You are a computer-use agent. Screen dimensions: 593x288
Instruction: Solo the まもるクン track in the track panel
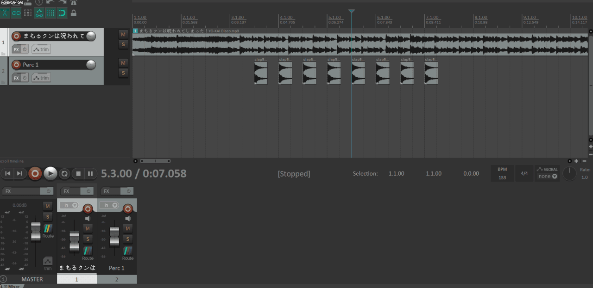pos(123,44)
